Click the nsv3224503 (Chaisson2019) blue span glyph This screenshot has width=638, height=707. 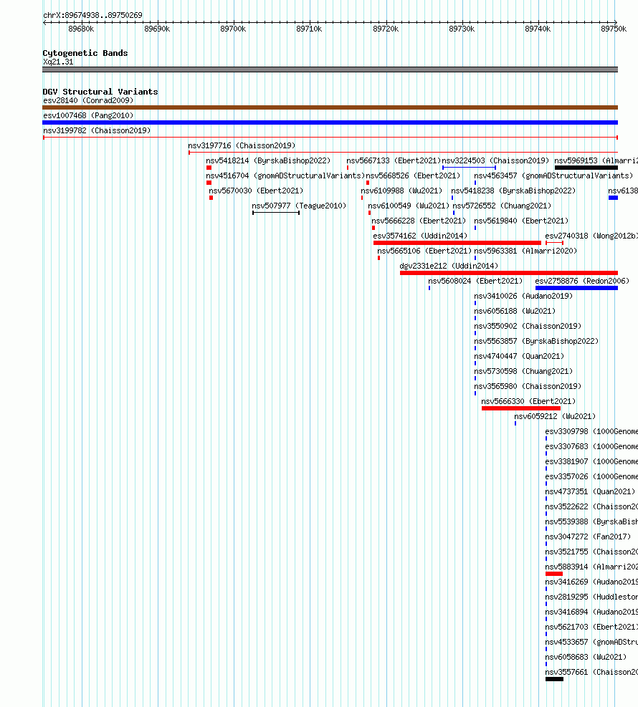[470, 168]
